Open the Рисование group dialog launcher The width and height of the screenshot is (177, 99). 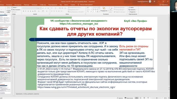pos(127,14)
